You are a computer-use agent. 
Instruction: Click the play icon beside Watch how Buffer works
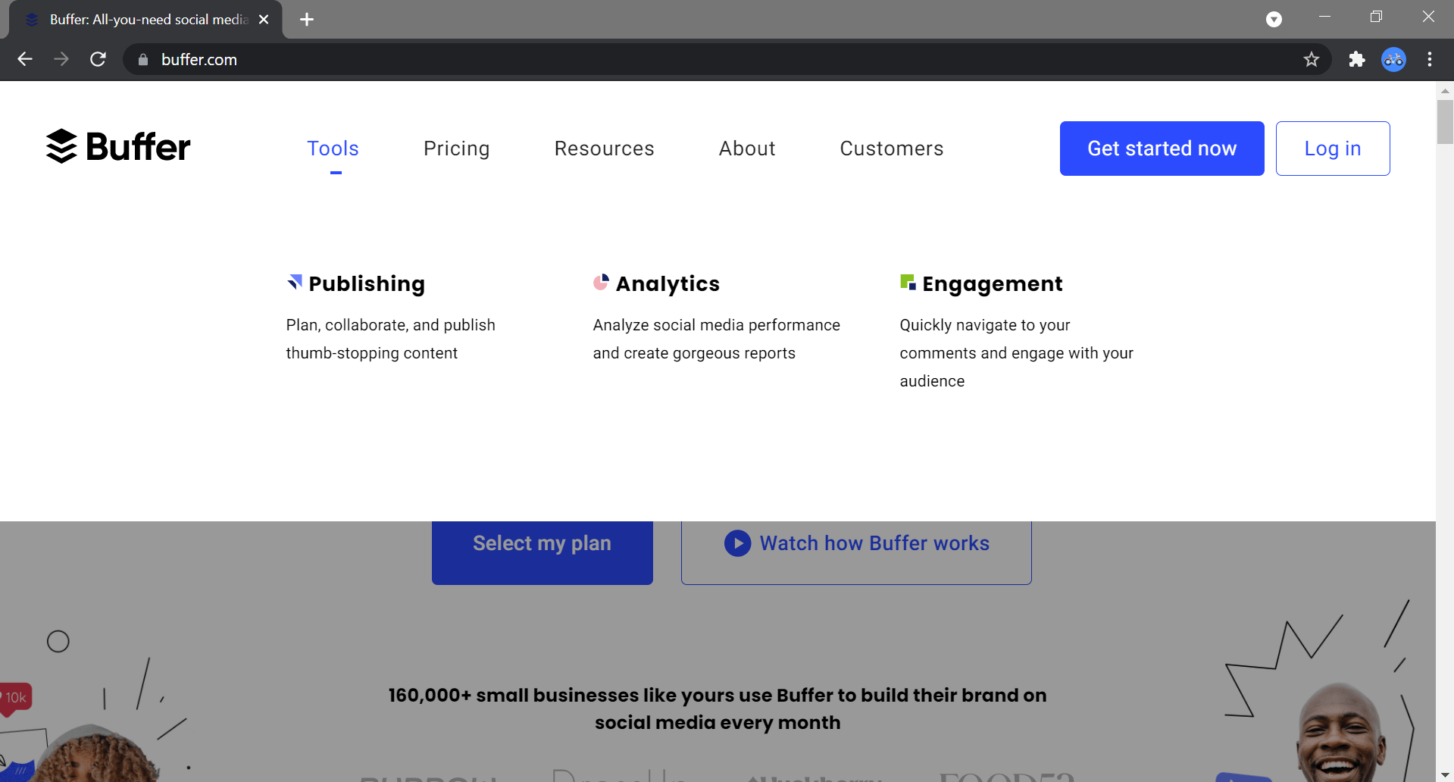[x=737, y=543]
